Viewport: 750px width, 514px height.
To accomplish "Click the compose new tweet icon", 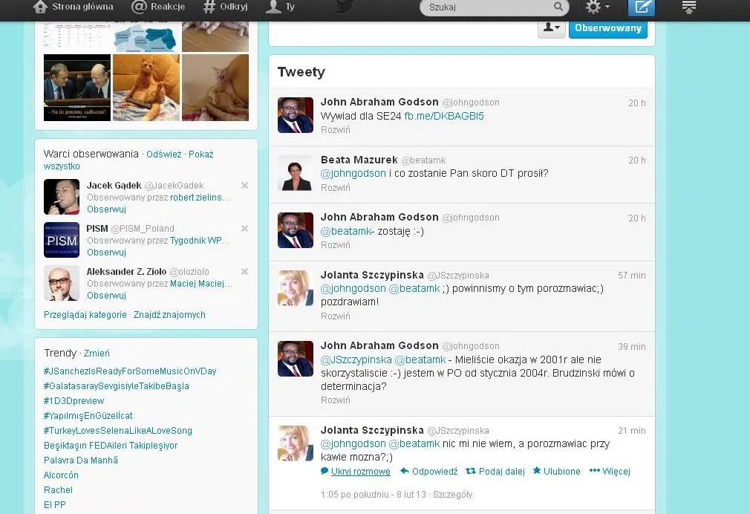I will tap(642, 7).
